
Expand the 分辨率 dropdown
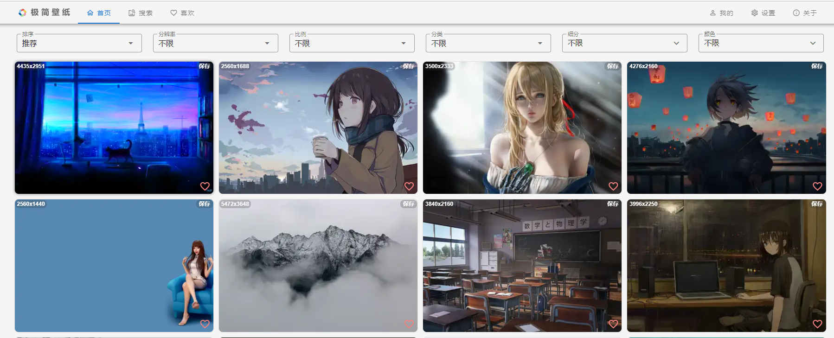click(x=216, y=43)
